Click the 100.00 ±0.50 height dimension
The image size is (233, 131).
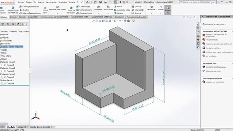tap(163, 78)
